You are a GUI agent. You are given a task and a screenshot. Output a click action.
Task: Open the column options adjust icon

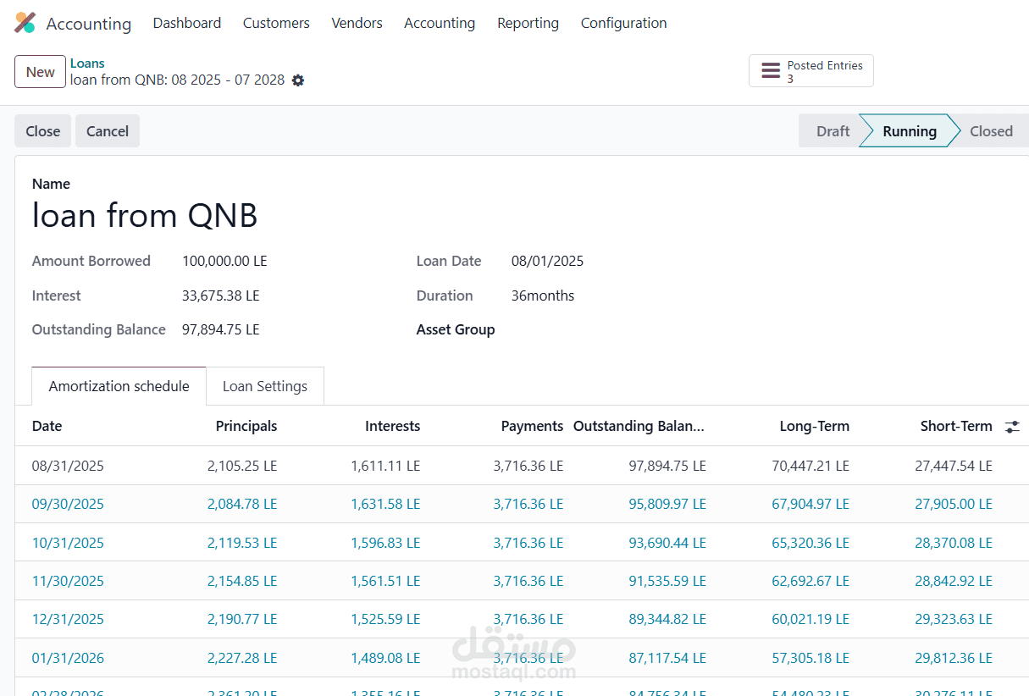1012,427
